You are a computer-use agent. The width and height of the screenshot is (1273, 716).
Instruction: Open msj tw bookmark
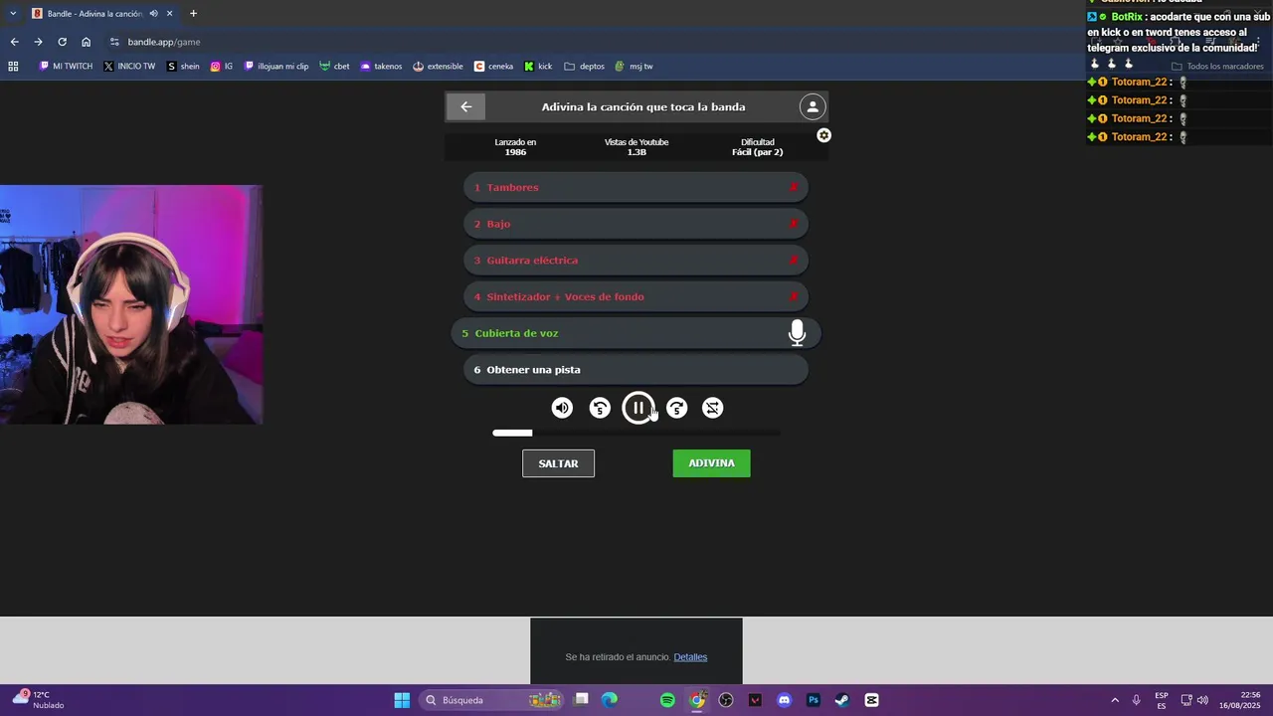(x=634, y=67)
